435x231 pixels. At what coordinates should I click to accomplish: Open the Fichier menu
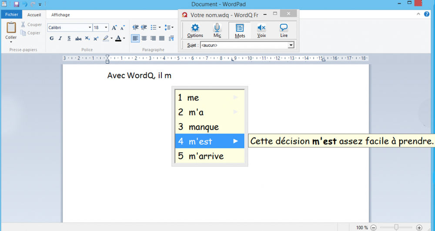[12, 14]
